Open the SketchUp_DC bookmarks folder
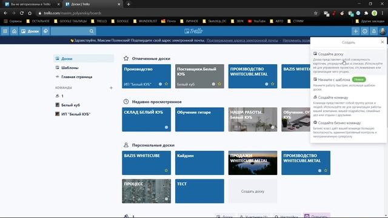The image size is (388, 218). click(x=215, y=21)
